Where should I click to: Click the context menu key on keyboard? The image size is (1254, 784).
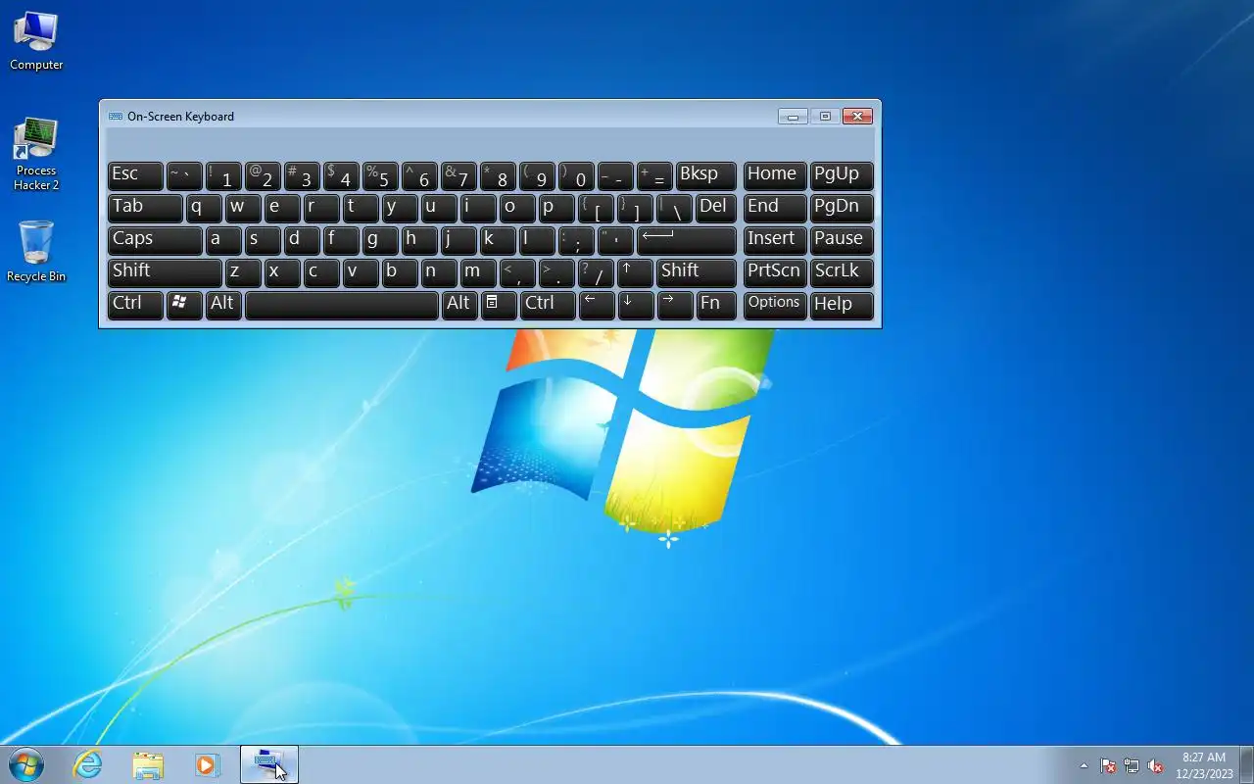pos(499,305)
